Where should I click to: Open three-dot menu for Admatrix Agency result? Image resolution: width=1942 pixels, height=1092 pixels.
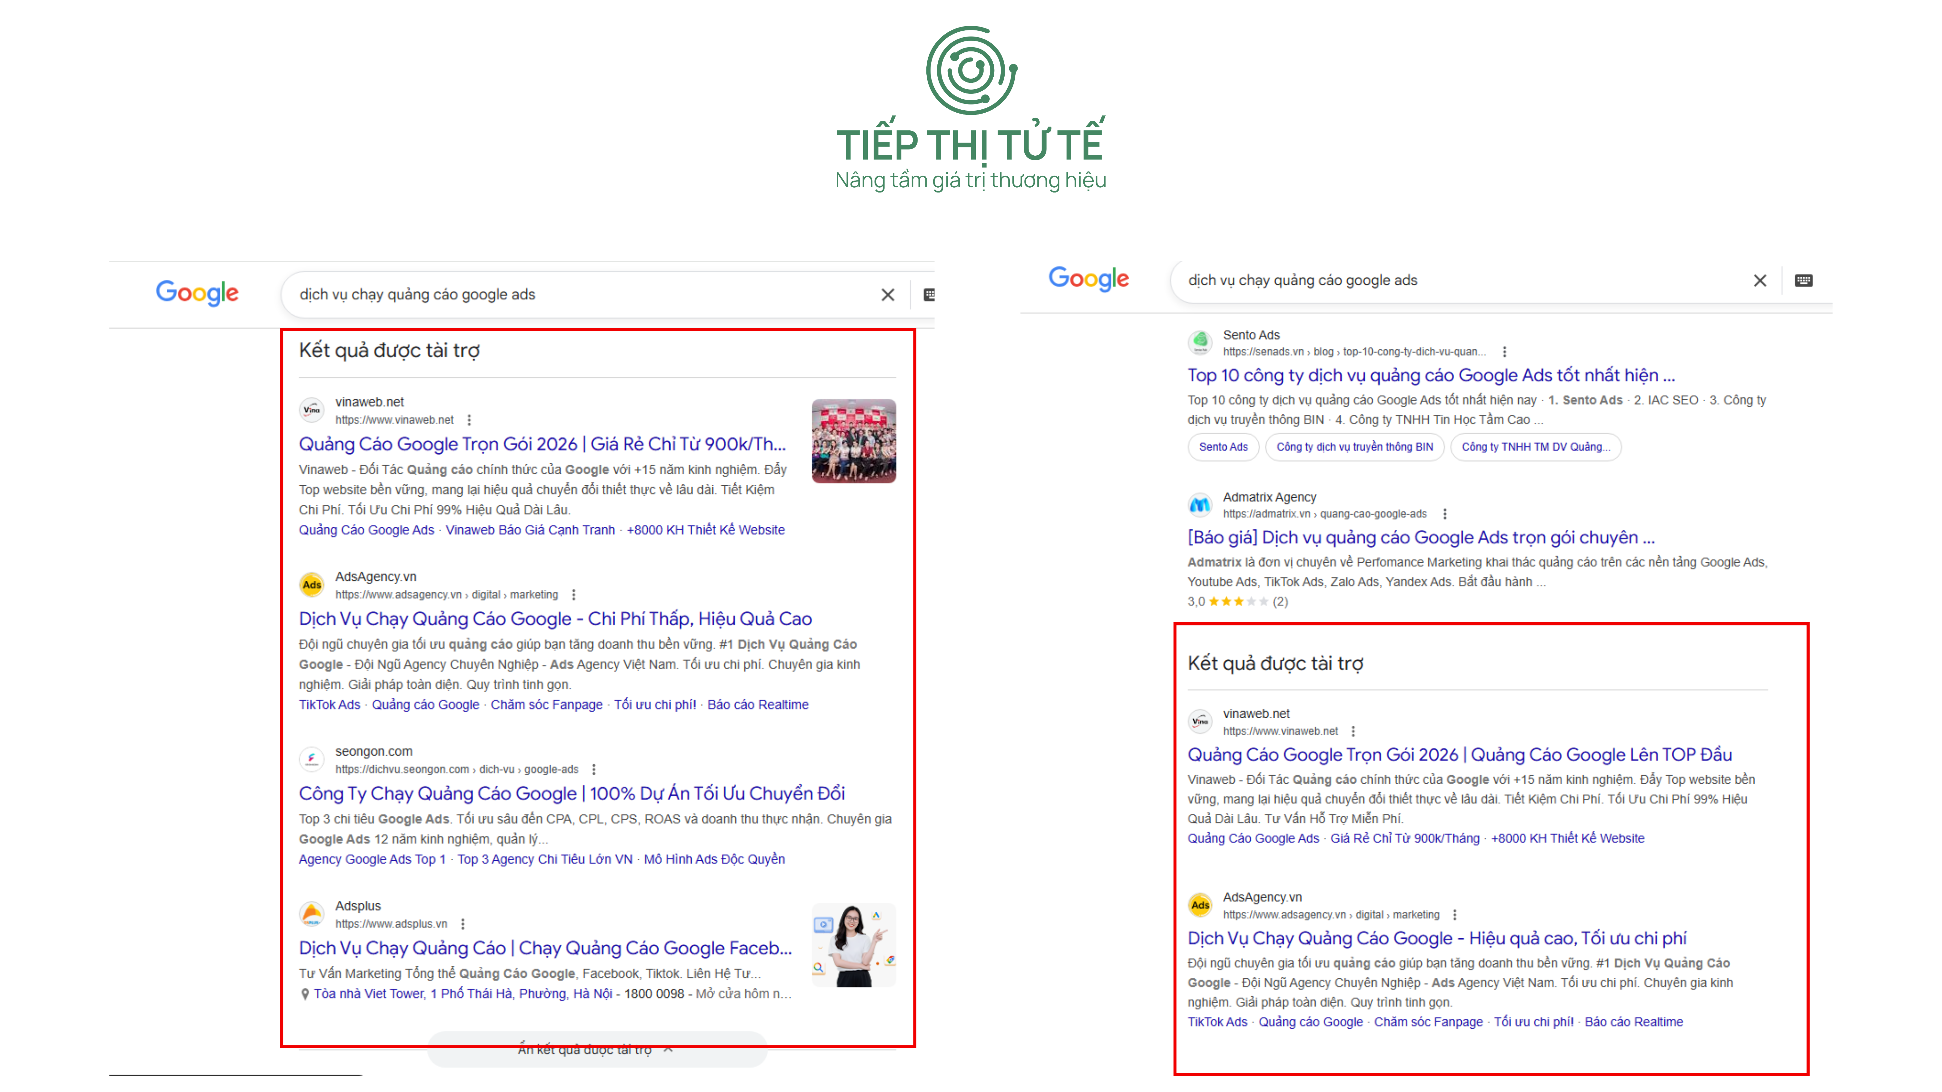(x=1445, y=514)
